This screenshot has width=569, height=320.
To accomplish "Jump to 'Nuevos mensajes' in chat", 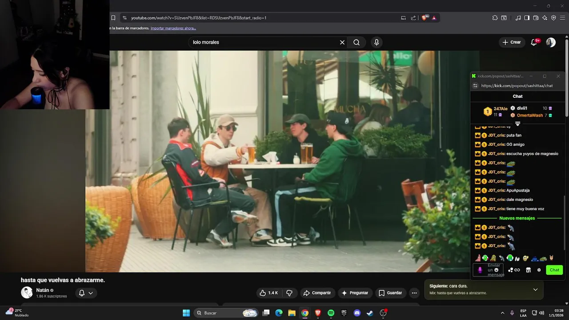I will coord(517,218).
